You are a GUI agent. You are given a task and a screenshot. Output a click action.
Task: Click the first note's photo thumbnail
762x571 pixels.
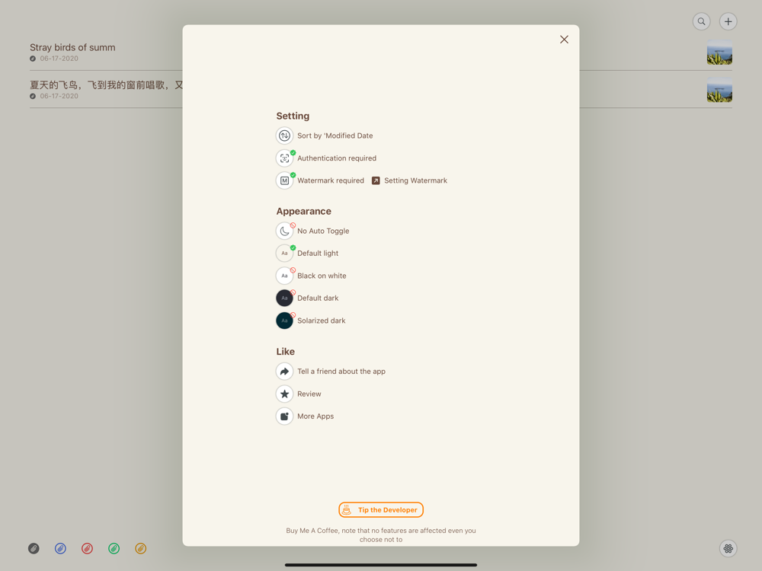point(719,53)
